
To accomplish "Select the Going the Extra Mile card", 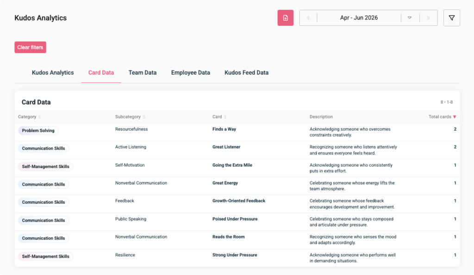I will pyautogui.click(x=232, y=165).
